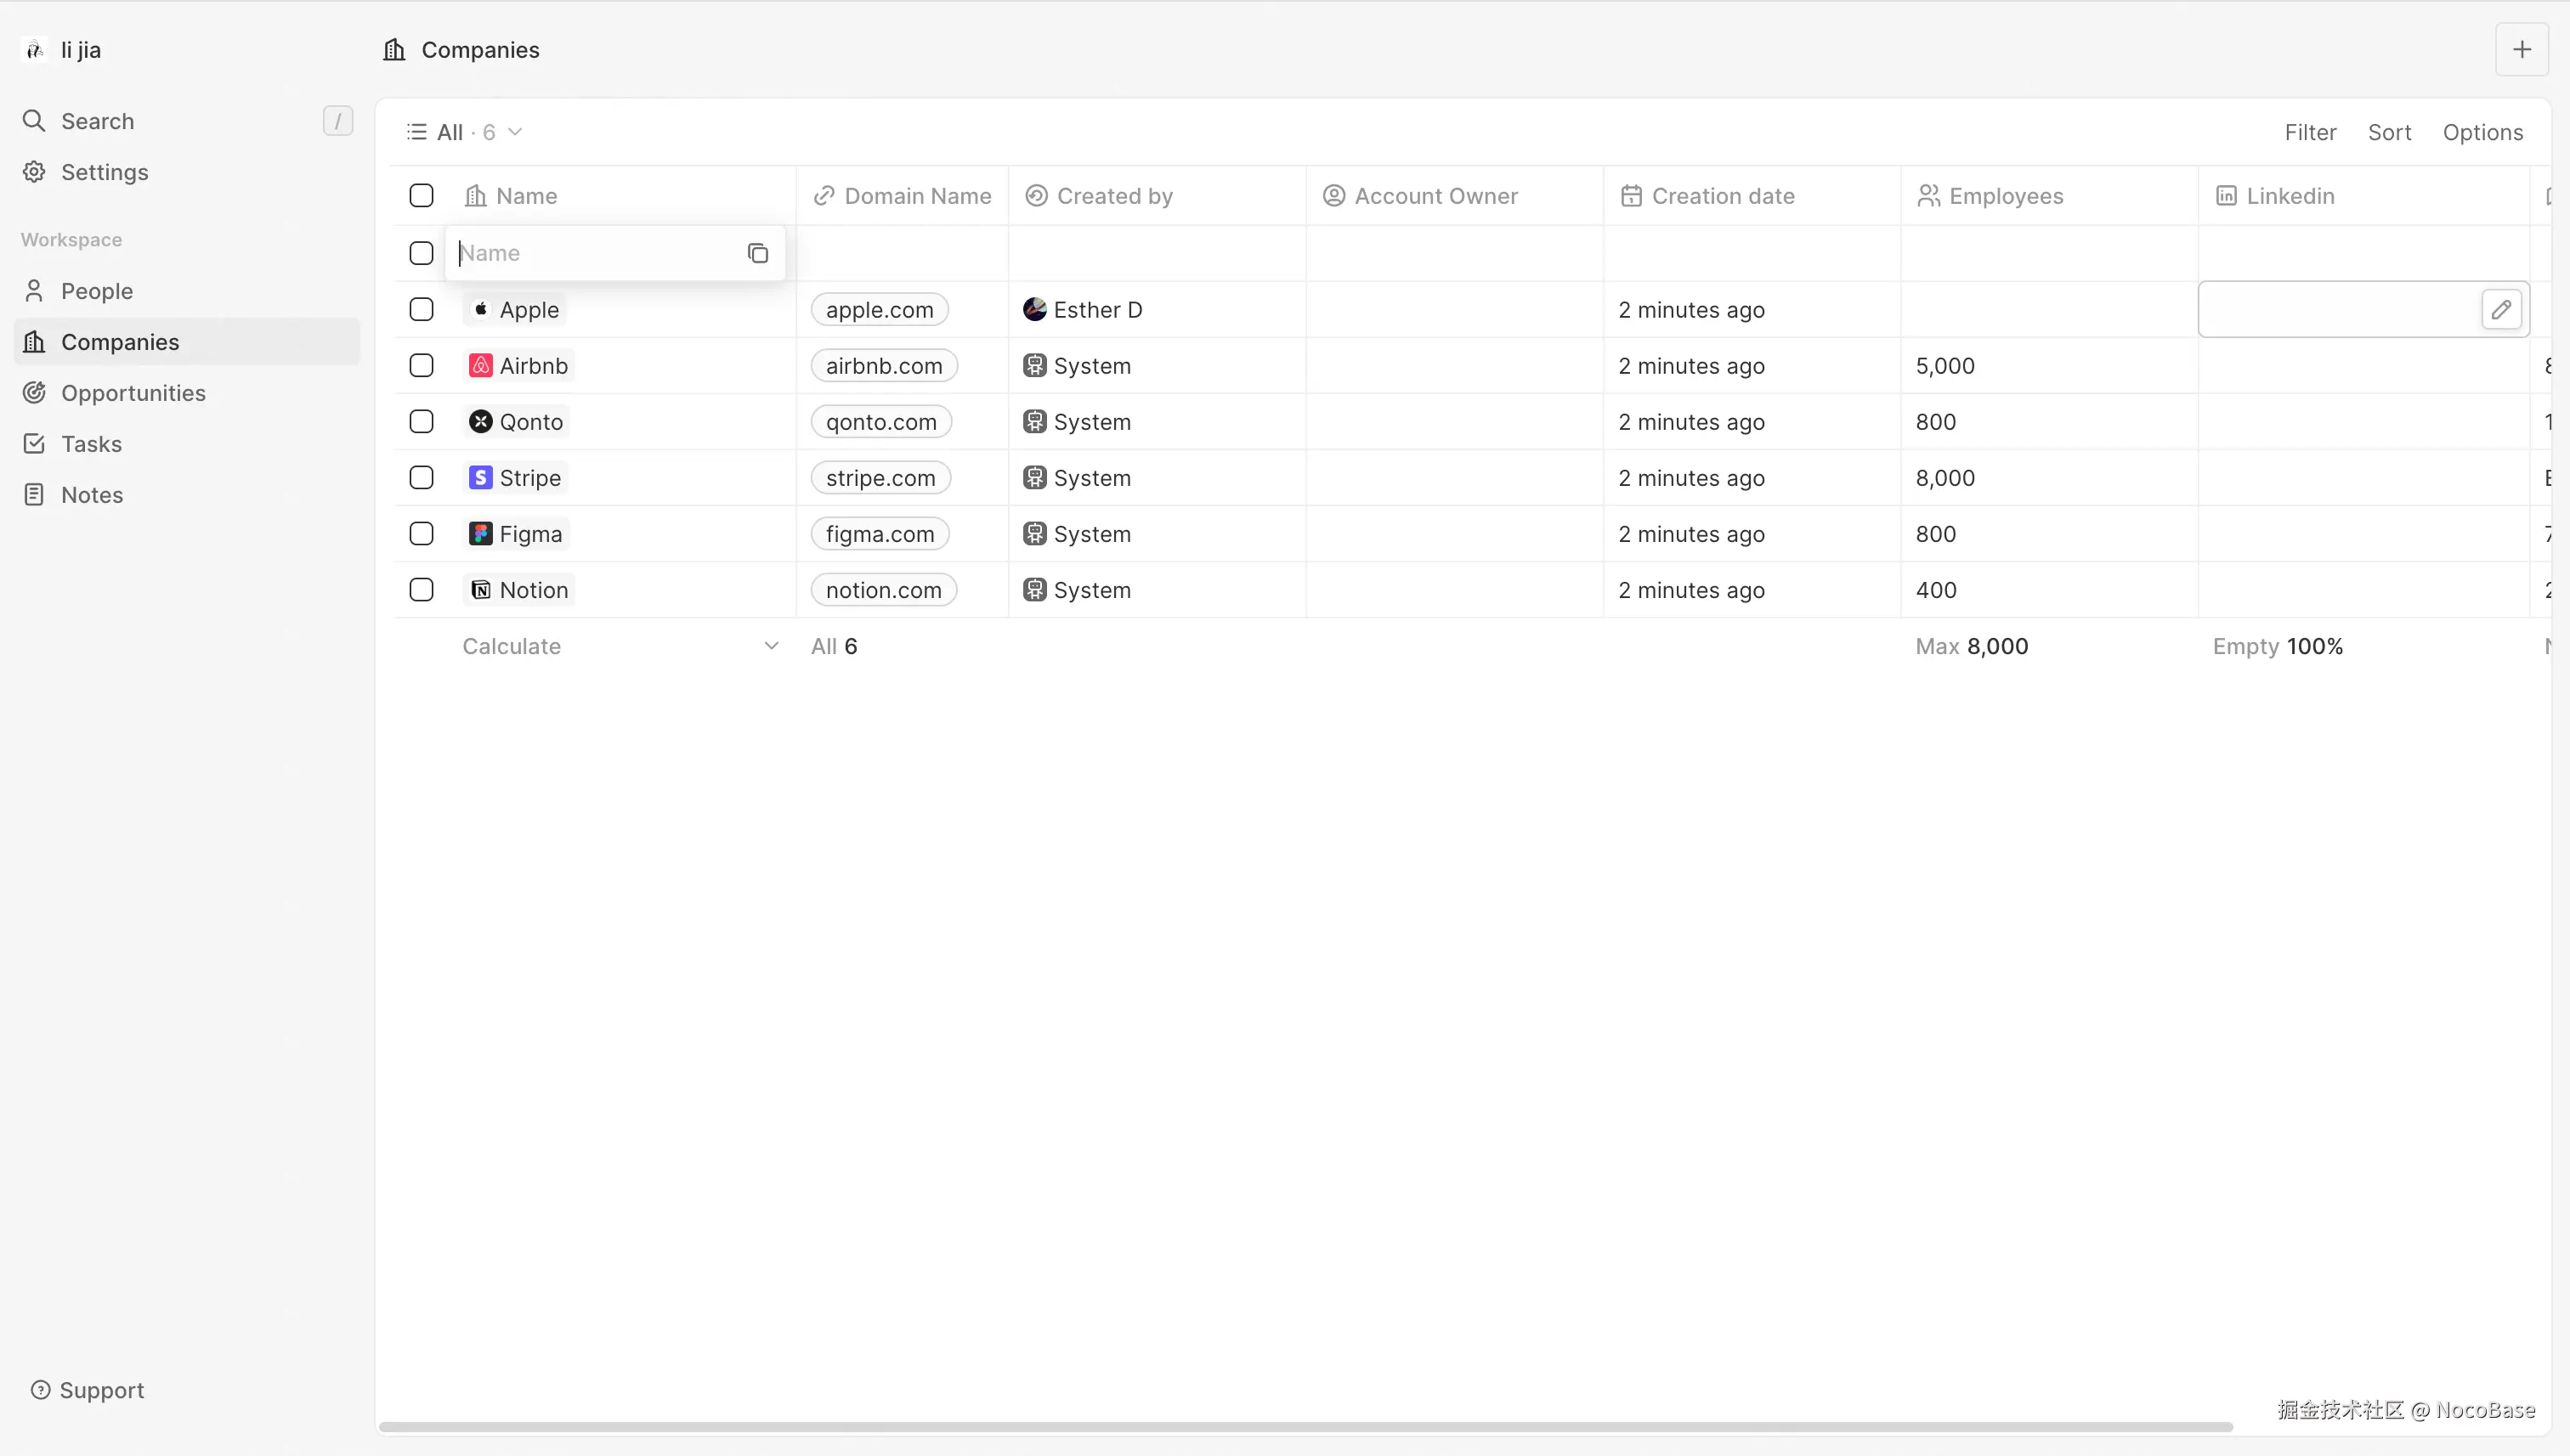Click the plus icon to add company
The image size is (2570, 1456).
pyautogui.click(x=2522, y=50)
